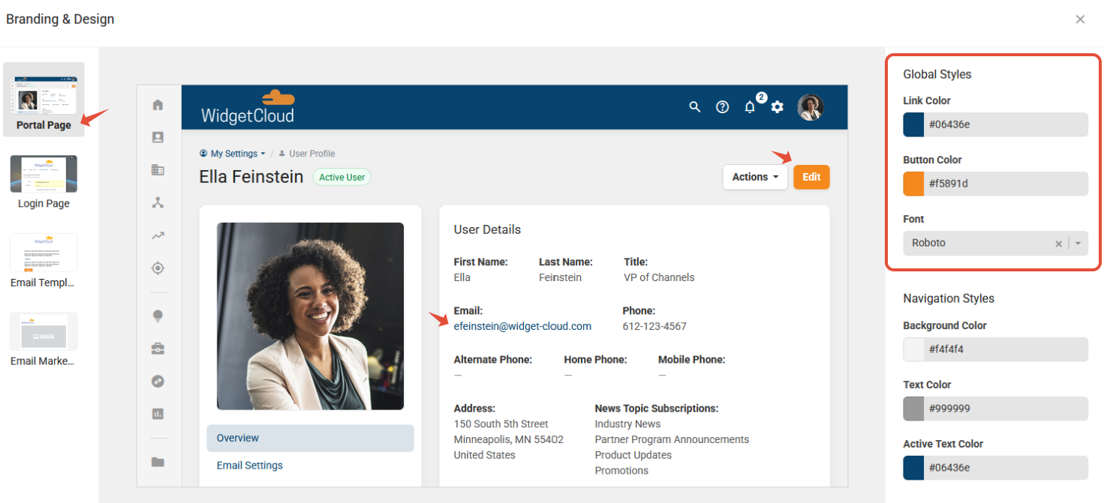Click the Partner Program Announcements subscription
This screenshot has width=1104, height=503.
point(672,439)
